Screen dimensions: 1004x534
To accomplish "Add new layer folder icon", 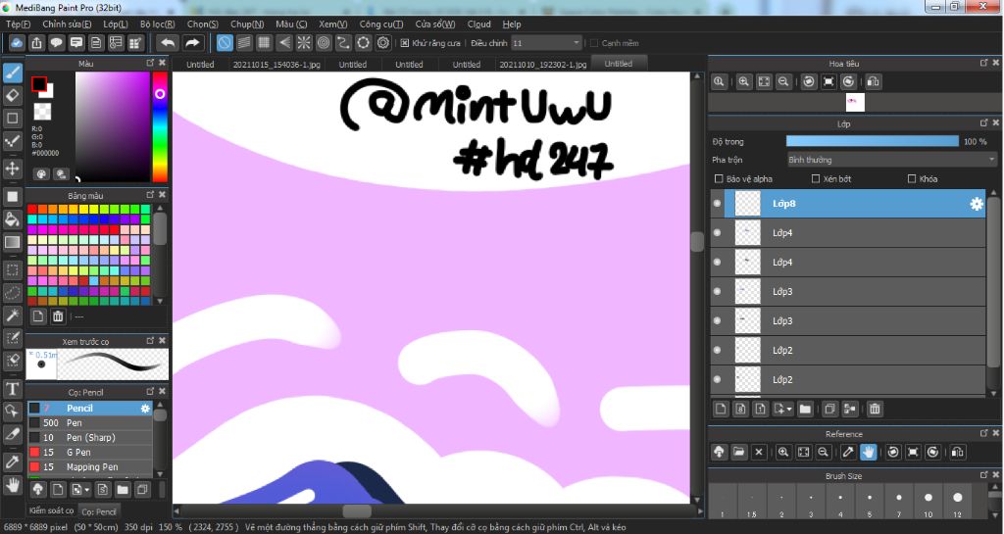I will coord(805,409).
